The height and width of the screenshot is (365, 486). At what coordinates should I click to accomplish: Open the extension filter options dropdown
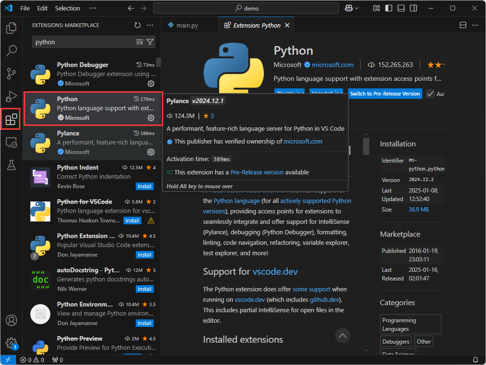coord(150,42)
